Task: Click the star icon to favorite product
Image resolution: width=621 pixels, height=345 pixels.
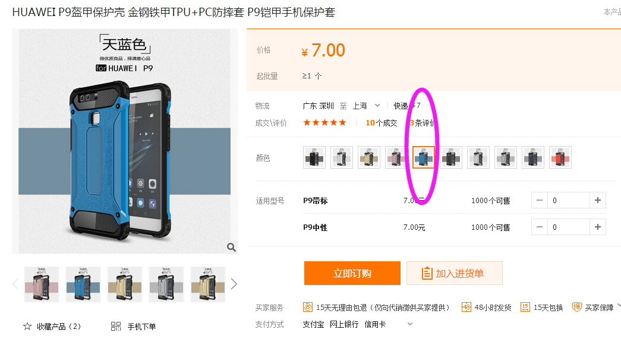Action: coord(27,327)
